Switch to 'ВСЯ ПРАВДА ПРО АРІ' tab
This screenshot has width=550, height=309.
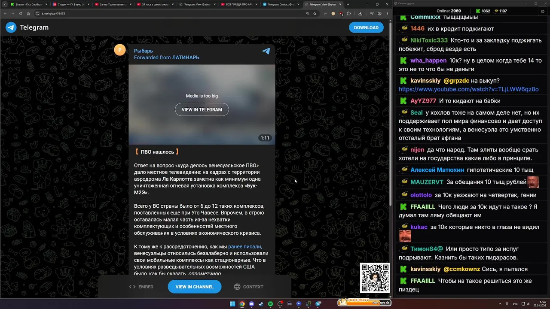point(239,4)
